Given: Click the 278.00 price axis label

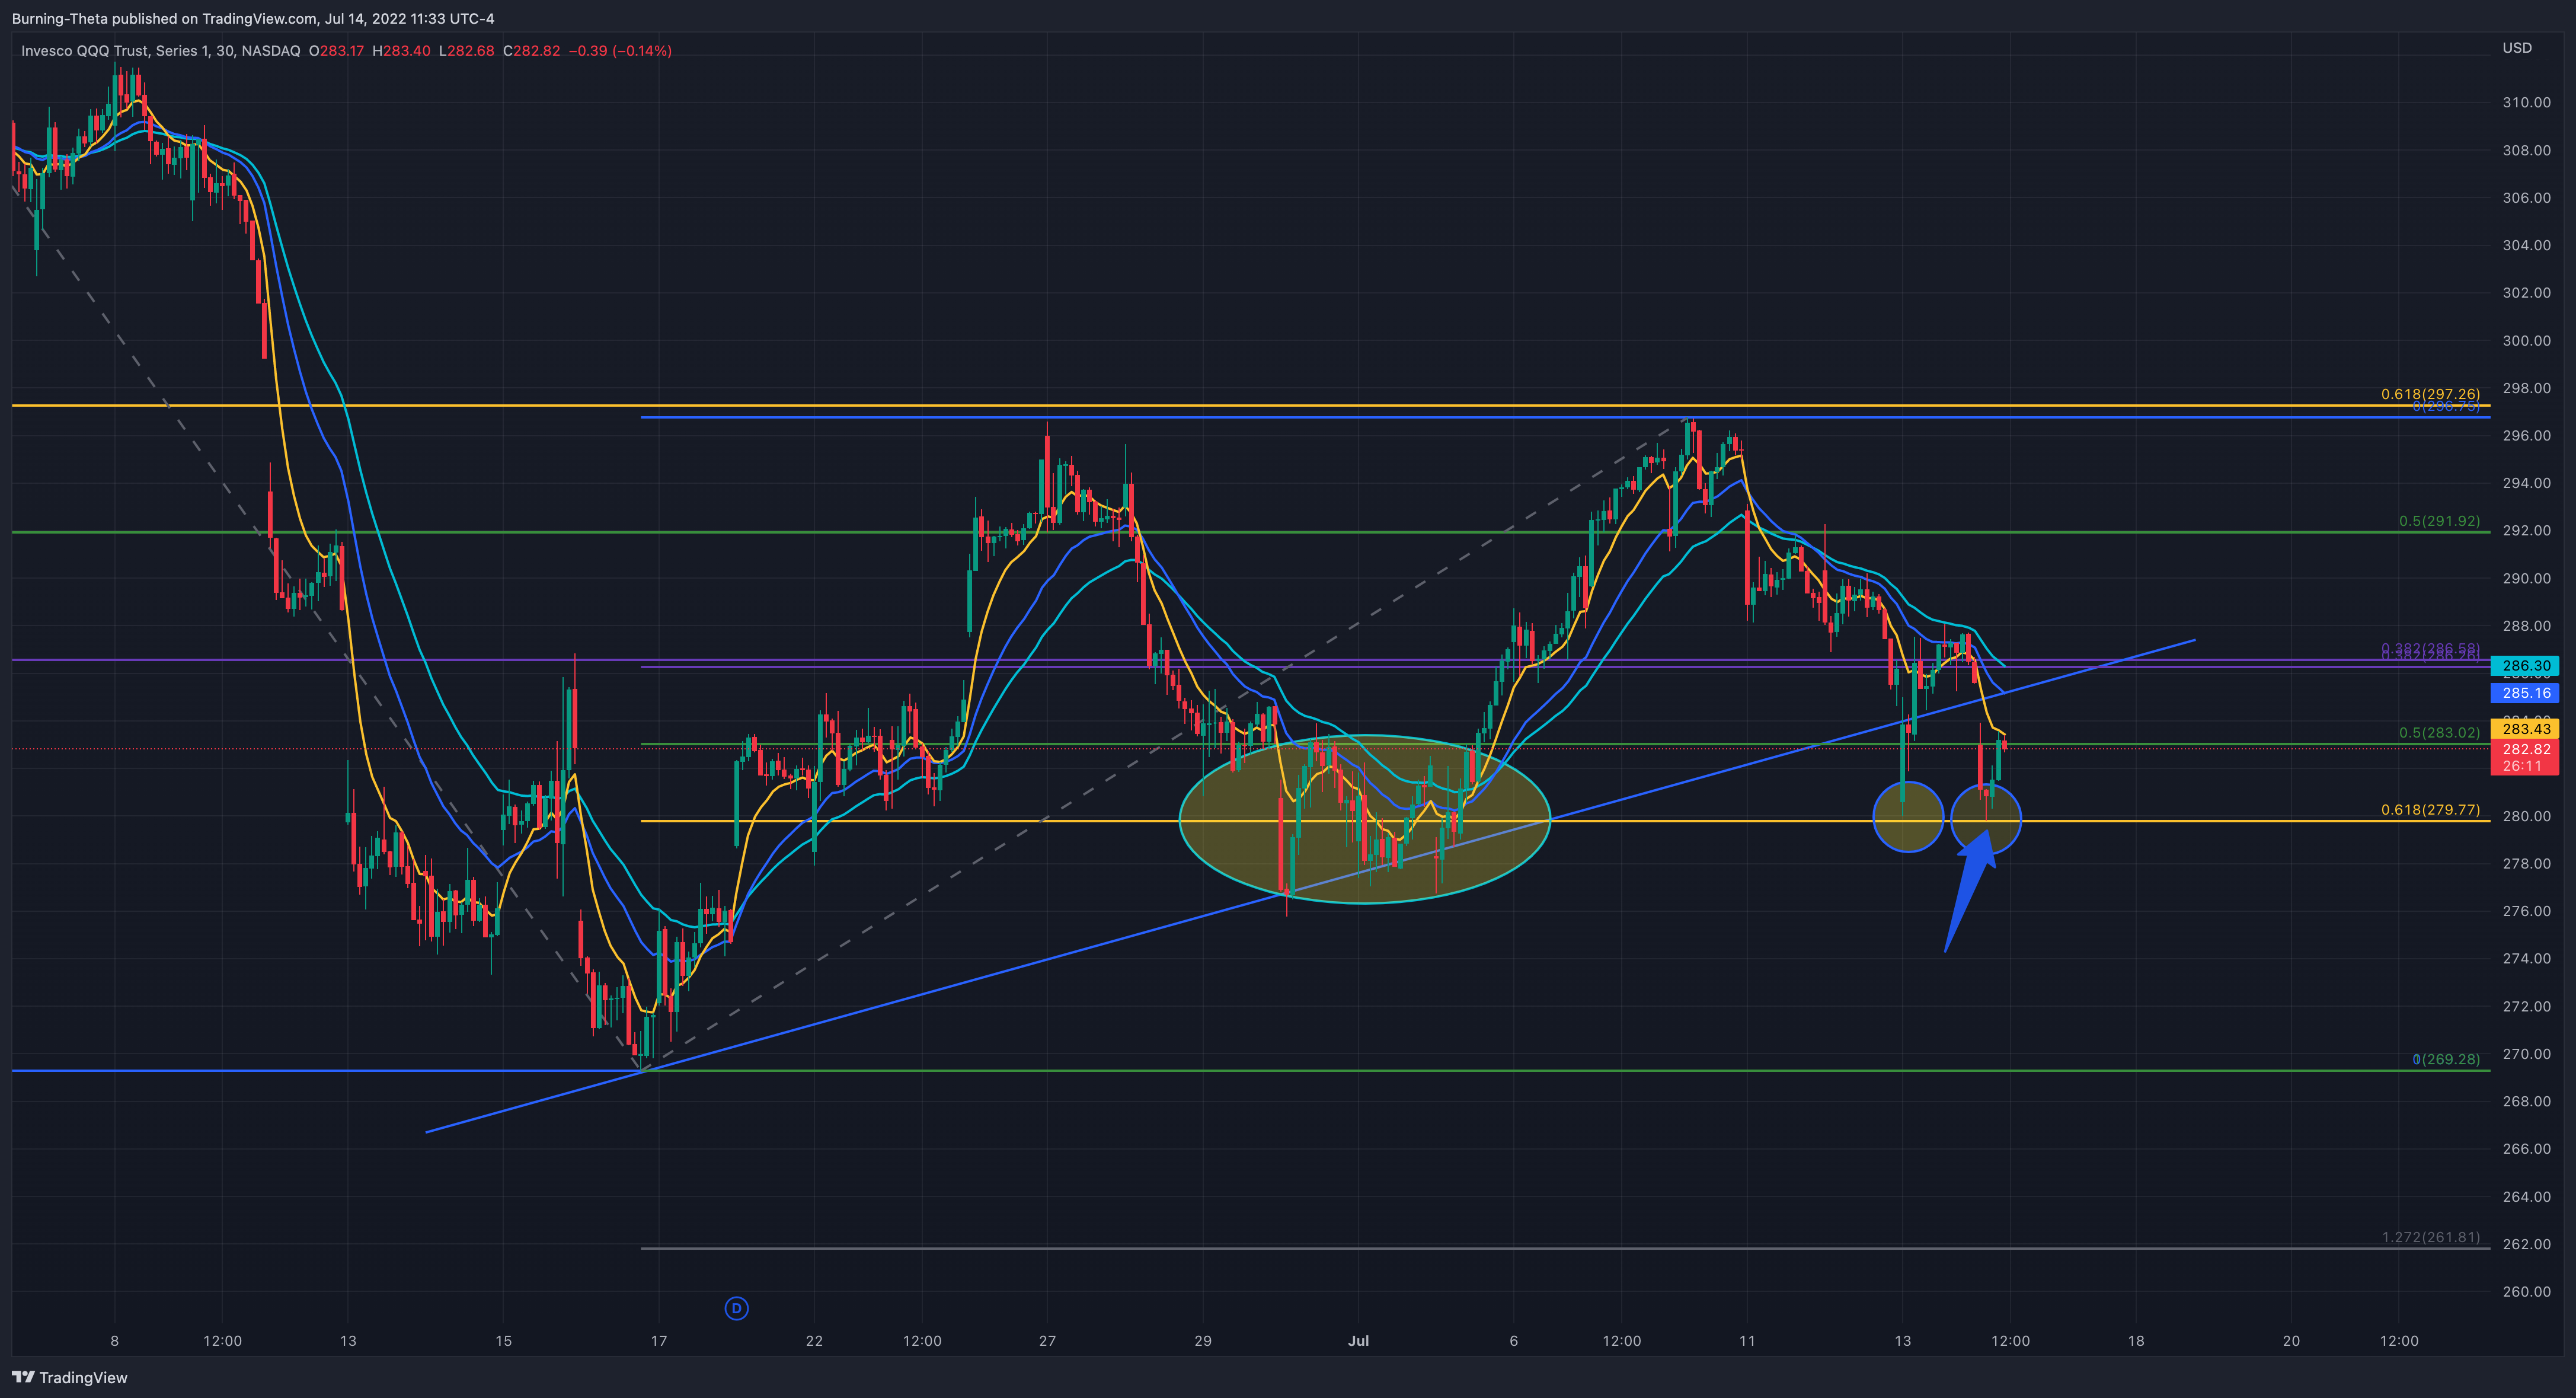Looking at the screenshot, I should (x=2526, y=863).
